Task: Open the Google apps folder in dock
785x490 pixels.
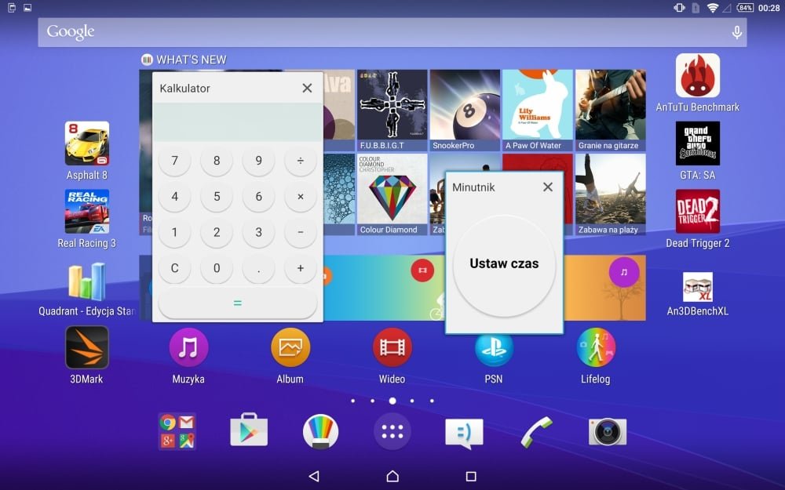Action: (177, 431)
